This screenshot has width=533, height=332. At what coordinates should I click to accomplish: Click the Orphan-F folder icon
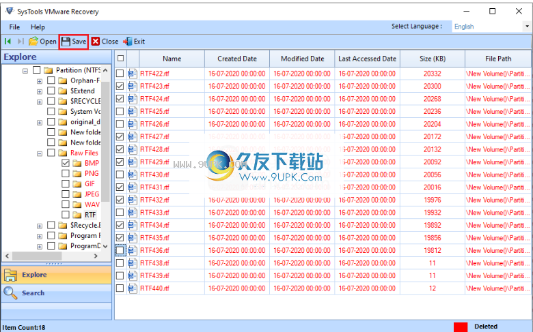[63, 80]
